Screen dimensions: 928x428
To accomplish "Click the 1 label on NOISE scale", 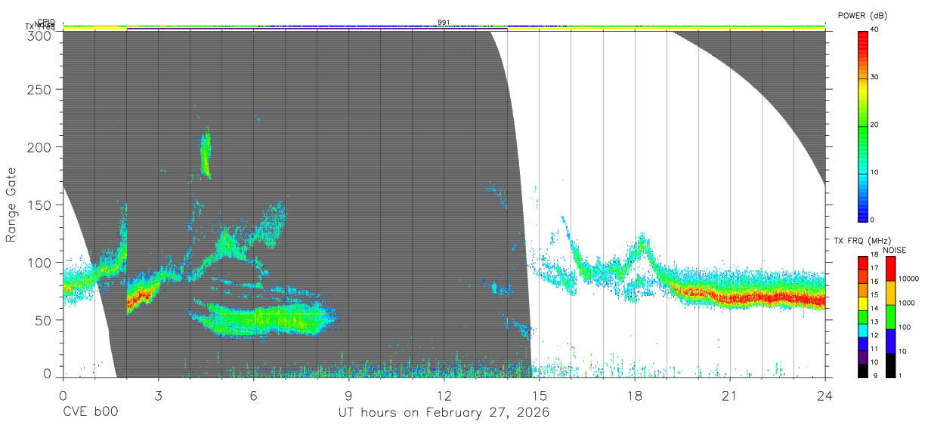I will point(899,375).
